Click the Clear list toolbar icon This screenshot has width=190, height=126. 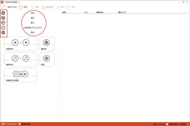coord(43,7)
